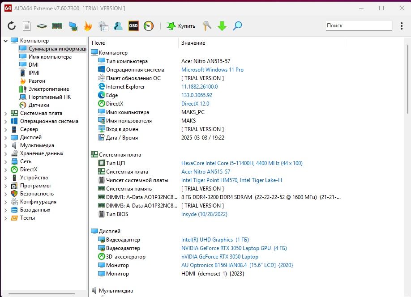Open the Intel Tiger Point HM570 chipset link
Image resolution: width=411 pixels, height=297 pixels.
[232, 180]
